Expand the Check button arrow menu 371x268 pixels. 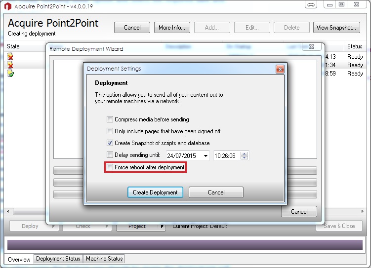pos(107,226)
